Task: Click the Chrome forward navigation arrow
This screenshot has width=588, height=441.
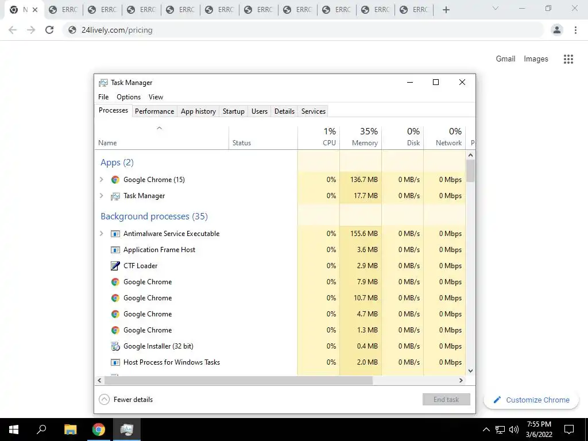Action: click(31, 30)
